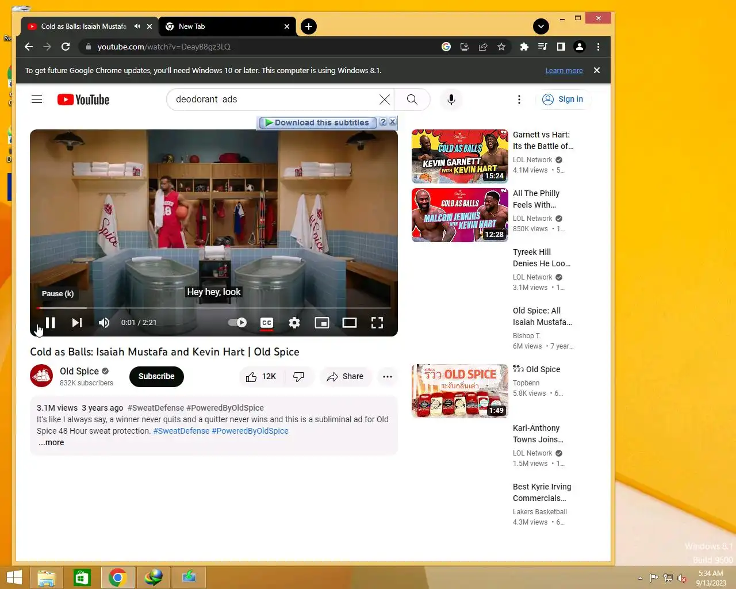Open the Chrome three-dot menu

(x=598, y=47)
